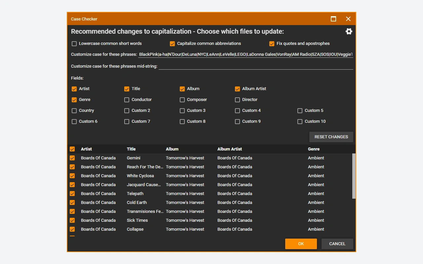
Task: Click Boards Of Canada artist in Telepath row
Action: pos(98,194)
